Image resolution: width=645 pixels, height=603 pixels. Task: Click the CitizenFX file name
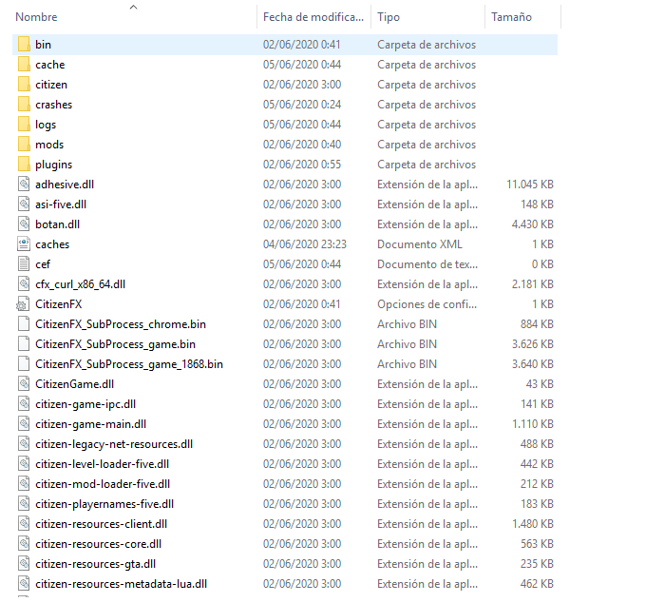58,304
